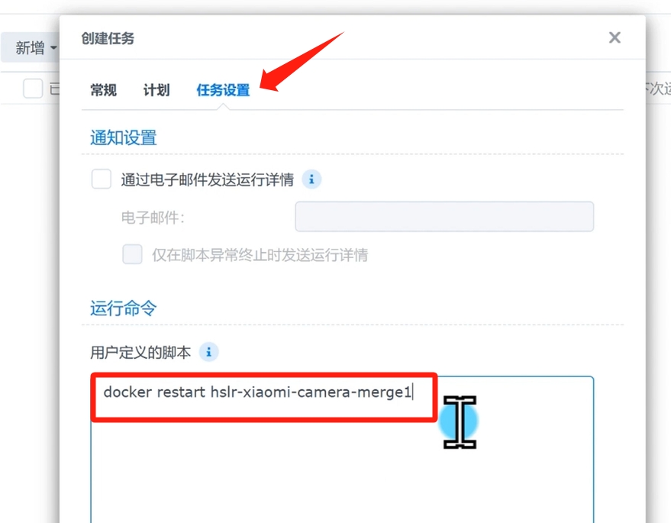Toggle the select-all checkbox in the task list header
Viewport: 671px width, 523px height.
tap(33, 88)
